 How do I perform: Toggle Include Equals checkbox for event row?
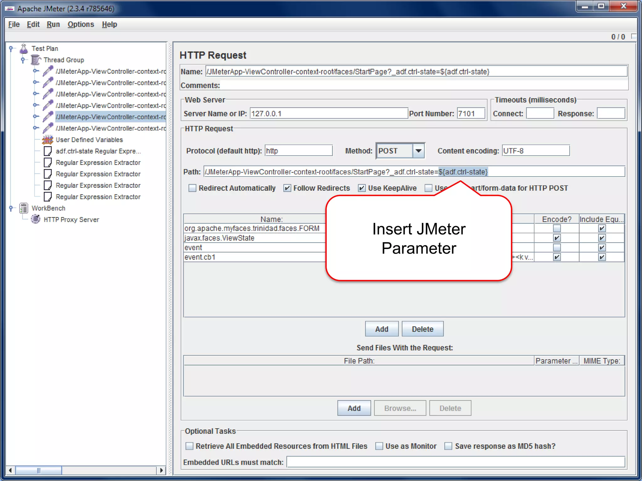coord(602,247)
